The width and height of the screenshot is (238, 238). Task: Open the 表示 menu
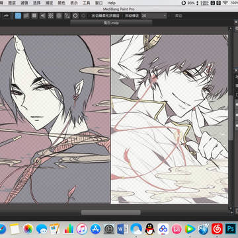click(x=74, y=3)
